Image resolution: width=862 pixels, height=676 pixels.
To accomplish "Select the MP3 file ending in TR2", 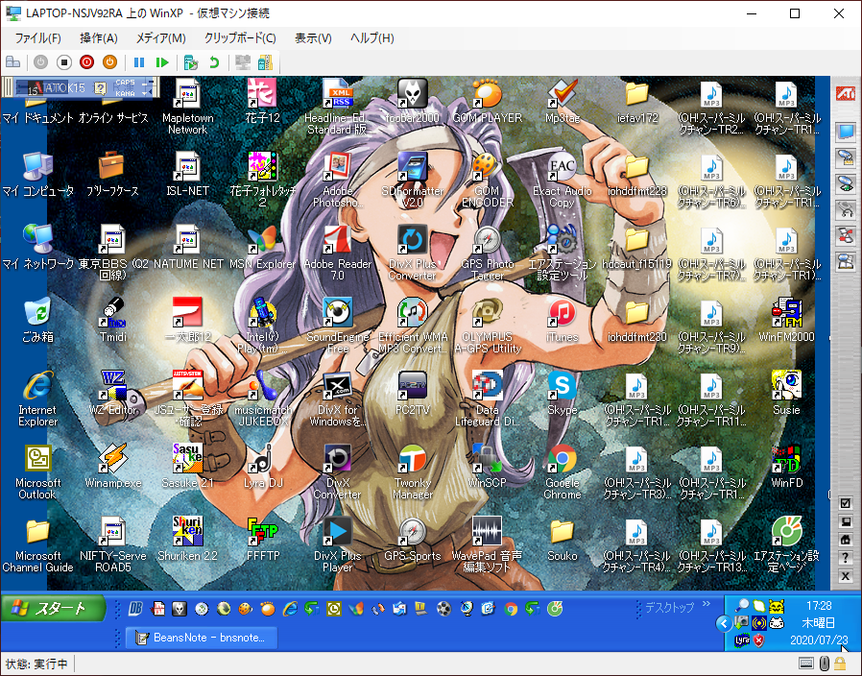I will coord(711,107).
